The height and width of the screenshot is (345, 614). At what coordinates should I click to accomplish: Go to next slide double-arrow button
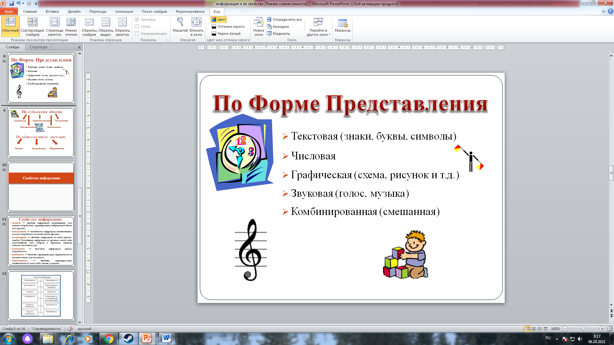[611, 316]
